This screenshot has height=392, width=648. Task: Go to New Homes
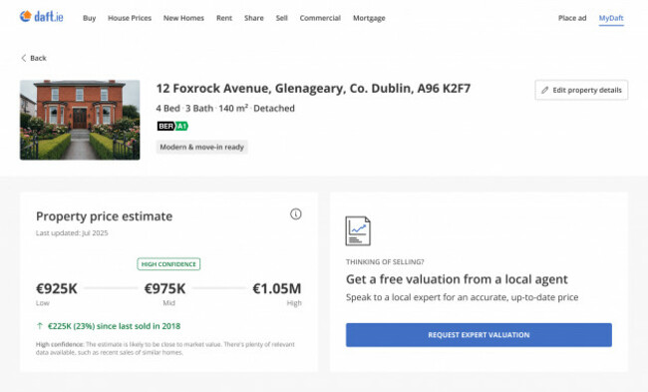(183, 18)
